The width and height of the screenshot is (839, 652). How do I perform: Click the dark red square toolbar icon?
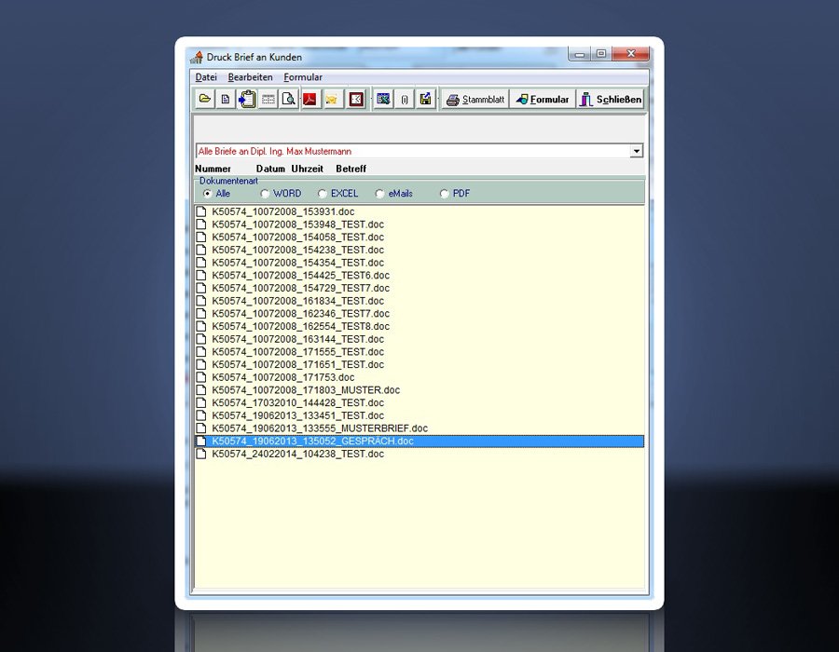pos(356,99)
